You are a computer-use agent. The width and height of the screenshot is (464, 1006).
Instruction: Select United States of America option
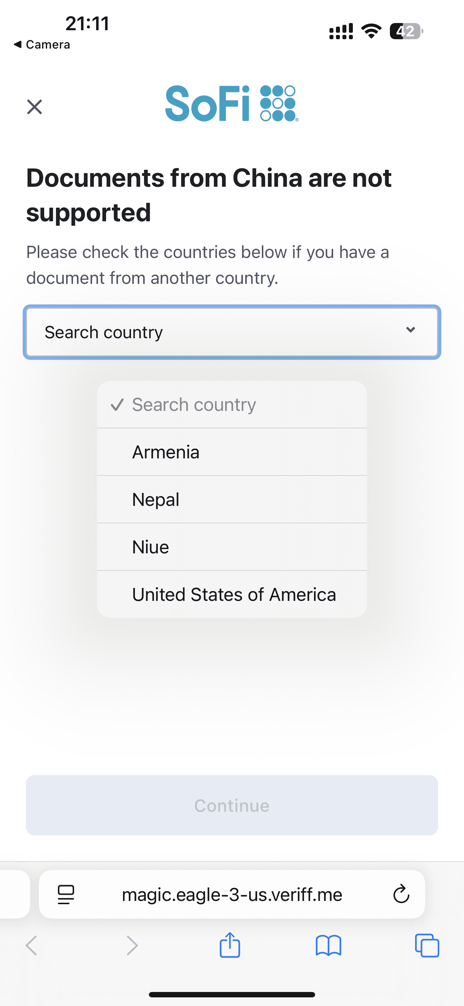233,594
